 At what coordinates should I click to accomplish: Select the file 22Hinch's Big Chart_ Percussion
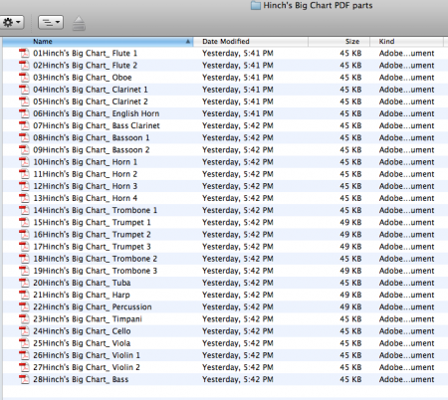93,307
